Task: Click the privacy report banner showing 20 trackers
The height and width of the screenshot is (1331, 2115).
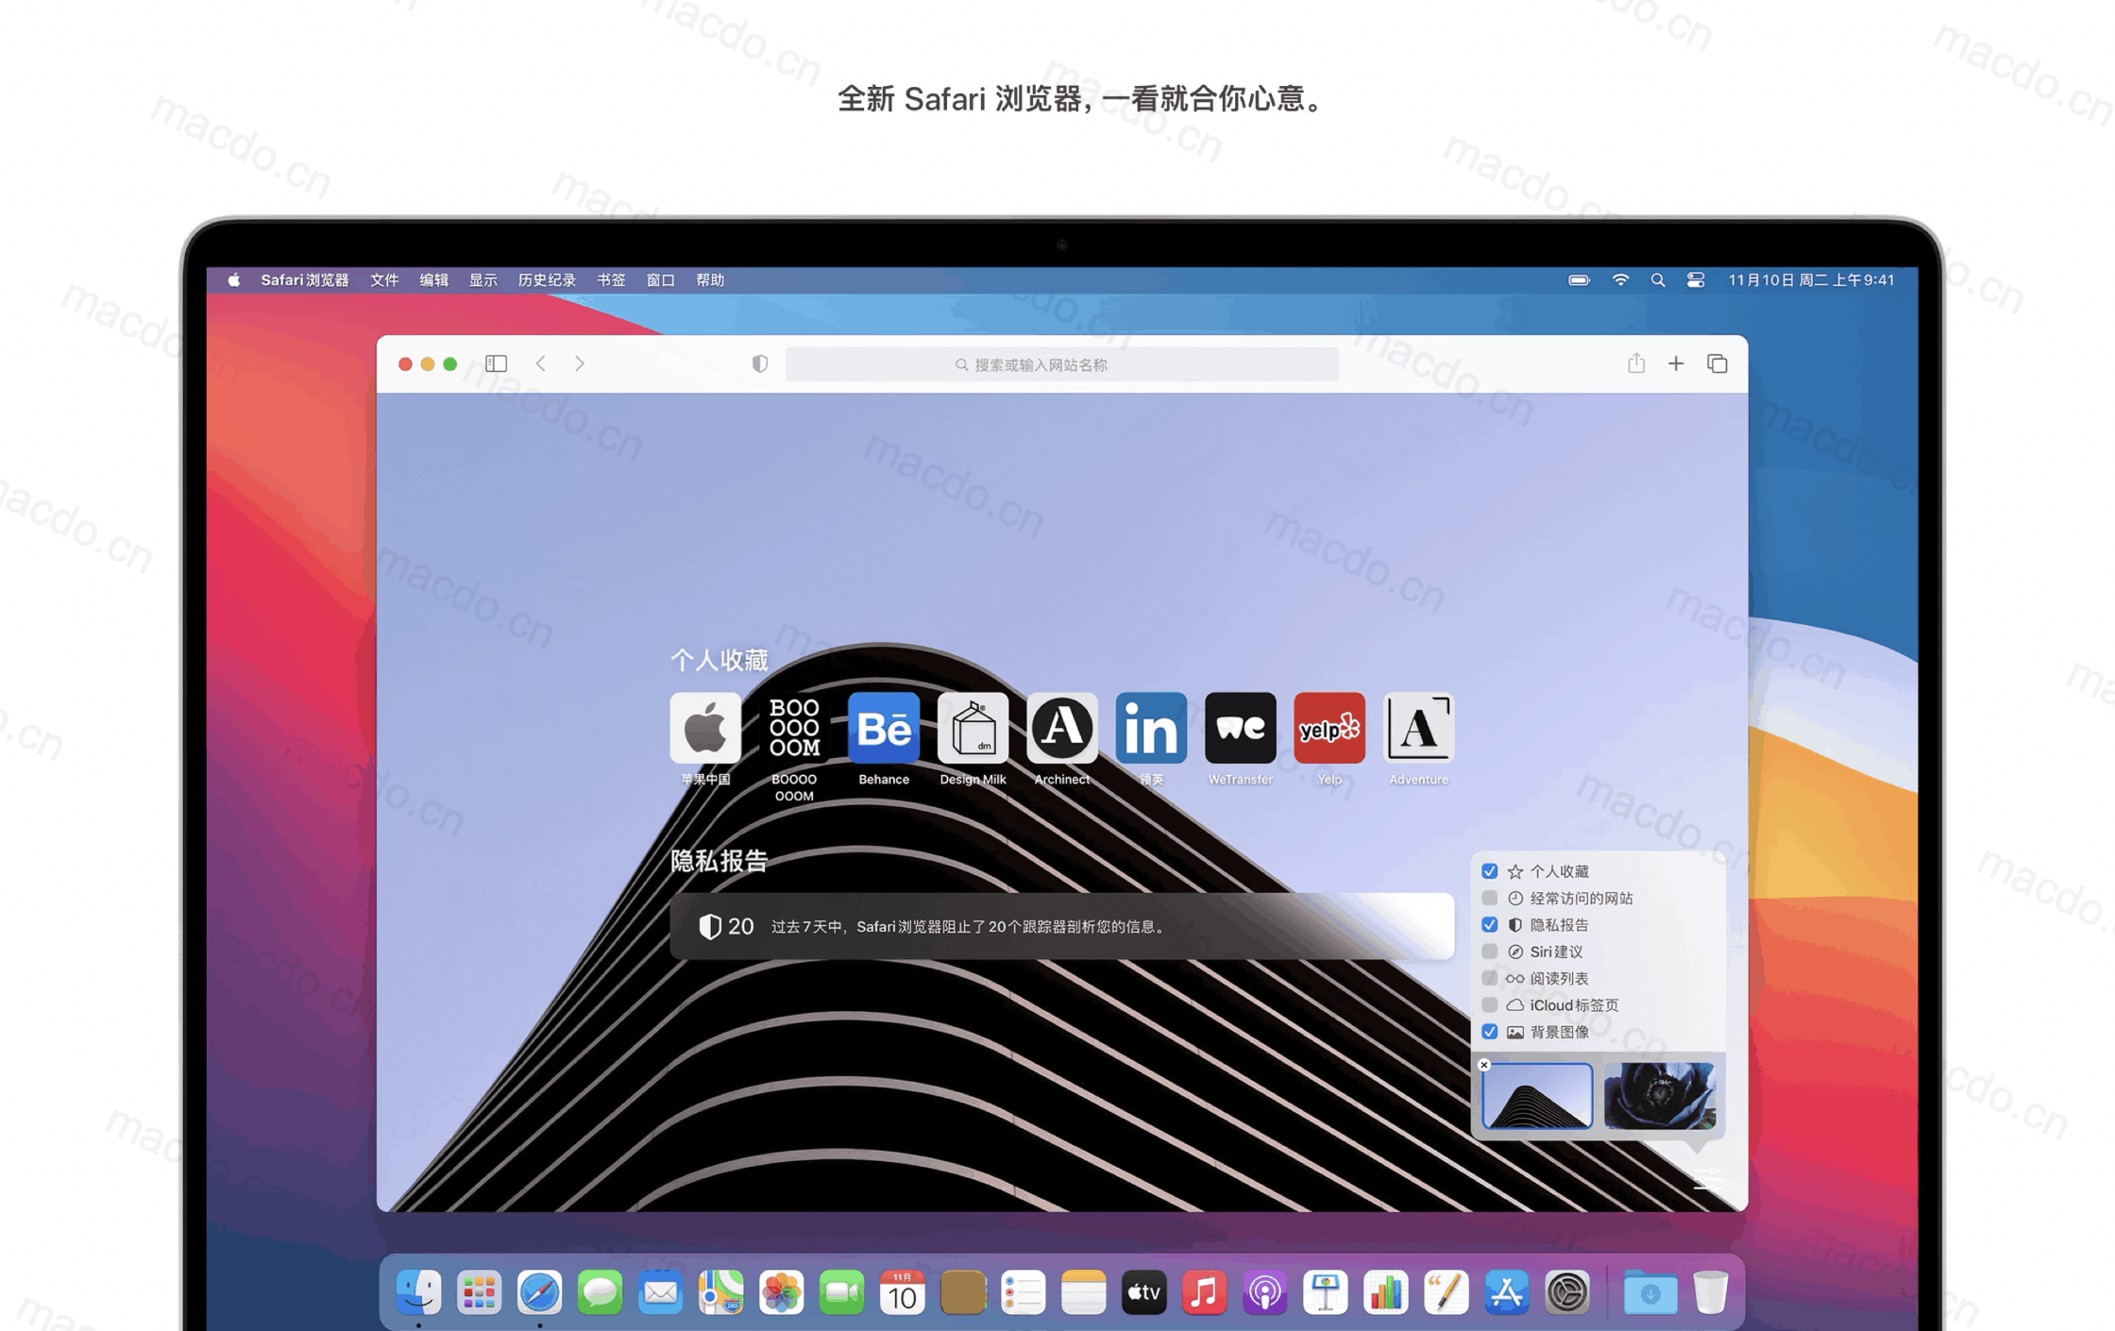Action: [x=1062, y=926]
